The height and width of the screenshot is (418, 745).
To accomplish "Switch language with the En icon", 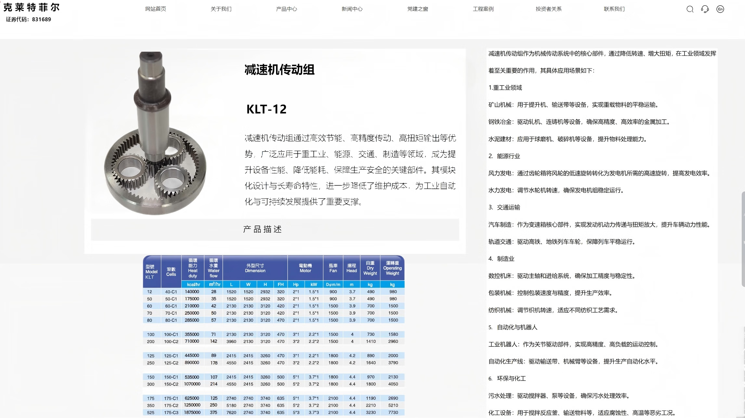I will [720, 9].
